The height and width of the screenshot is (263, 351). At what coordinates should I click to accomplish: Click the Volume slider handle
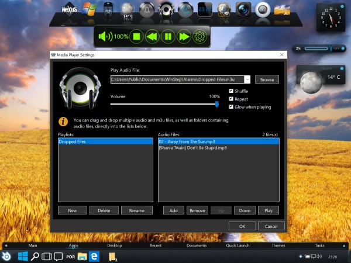pyautogui.click(x=216, y=104)
